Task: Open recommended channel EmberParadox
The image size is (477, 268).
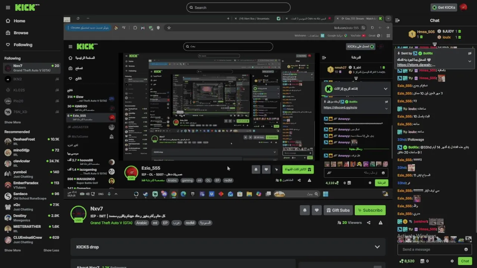Action: pos(32,185)
